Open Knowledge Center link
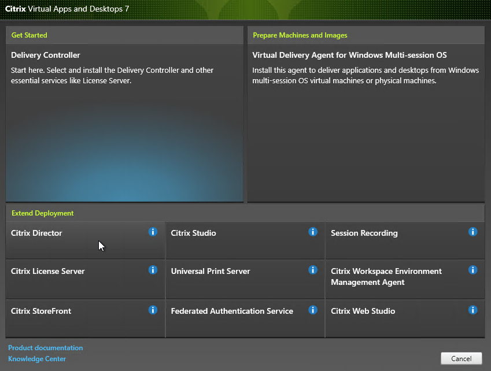 click(37, 359)
